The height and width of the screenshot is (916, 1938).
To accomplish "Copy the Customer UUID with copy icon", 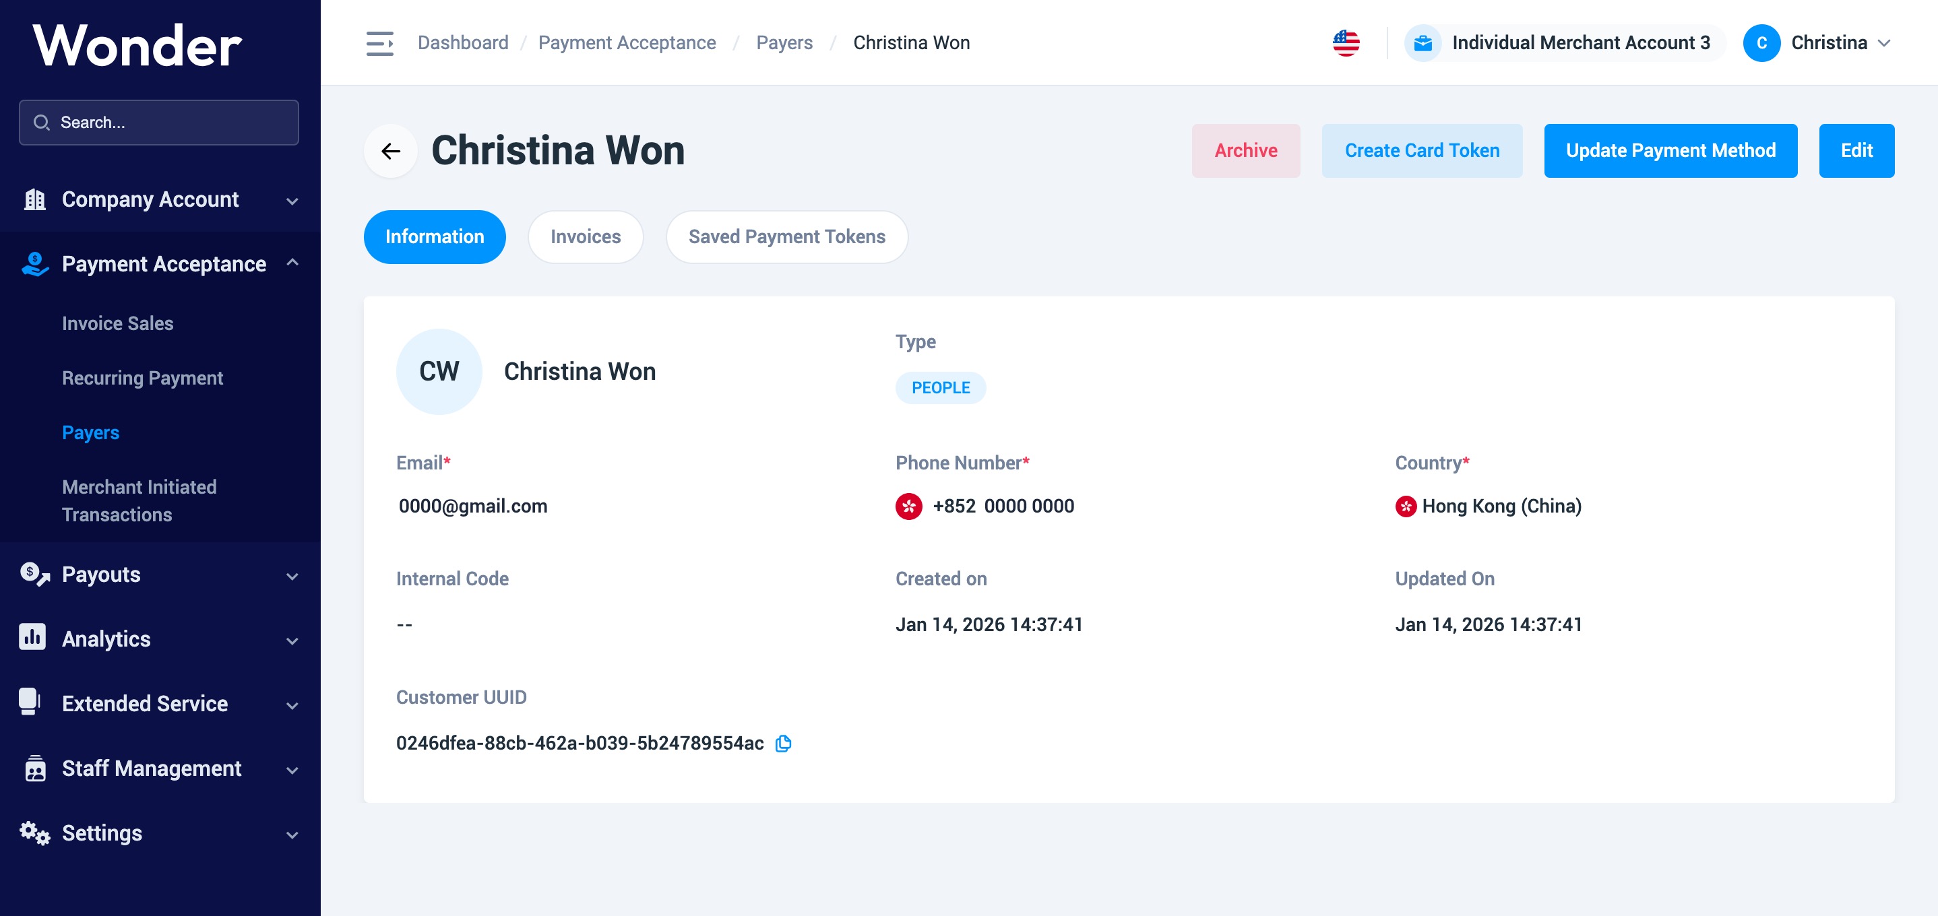I will tap(783, 743).
